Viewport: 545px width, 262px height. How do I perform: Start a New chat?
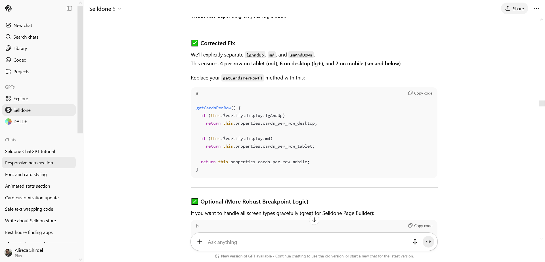coord(39,25)
